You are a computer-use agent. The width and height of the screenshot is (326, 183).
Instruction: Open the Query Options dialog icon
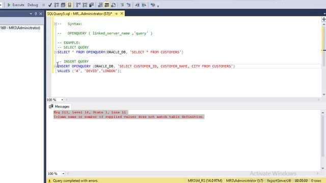click(x=63, y=5)
